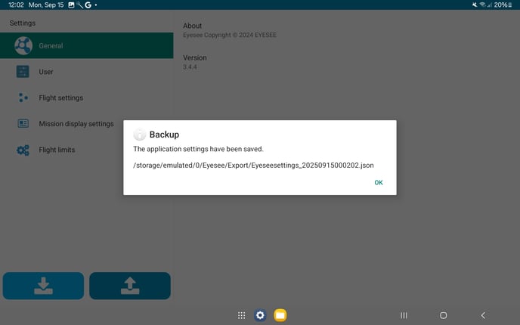Viewport: 520px width, 325px height.
Task: Click the saved JSON file path text
Action: point(253,165)
